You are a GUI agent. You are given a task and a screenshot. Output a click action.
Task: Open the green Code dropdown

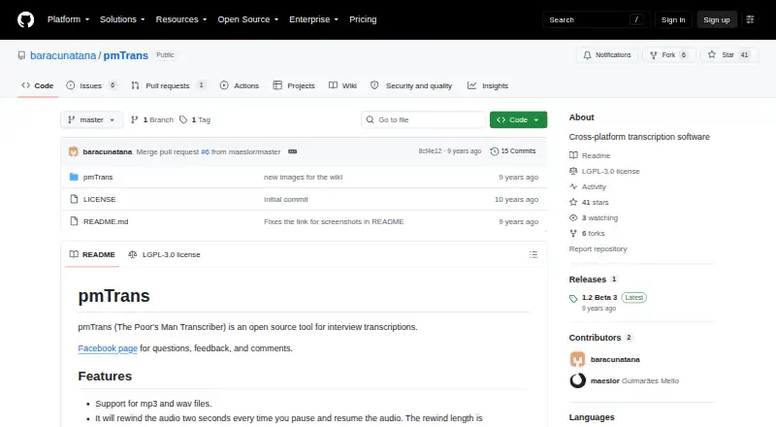pyautogui.click(x=518, y=120)
